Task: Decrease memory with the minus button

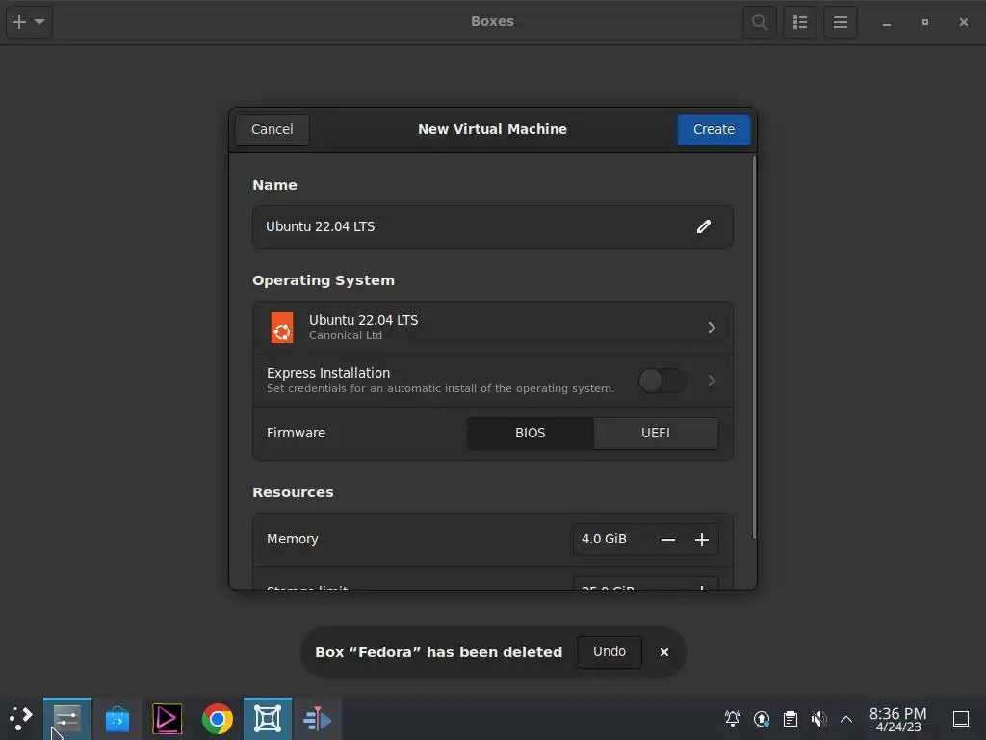Action: pyautogui.click(x=668, y=540)
